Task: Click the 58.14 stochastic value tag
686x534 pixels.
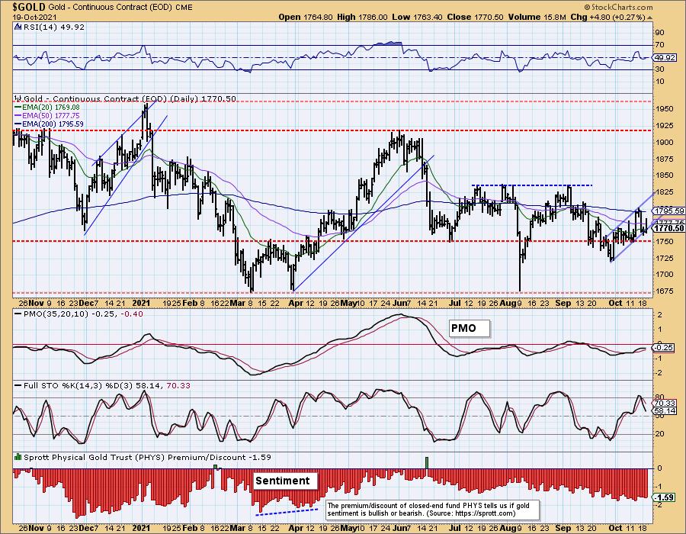Action: tap(665, 411)
